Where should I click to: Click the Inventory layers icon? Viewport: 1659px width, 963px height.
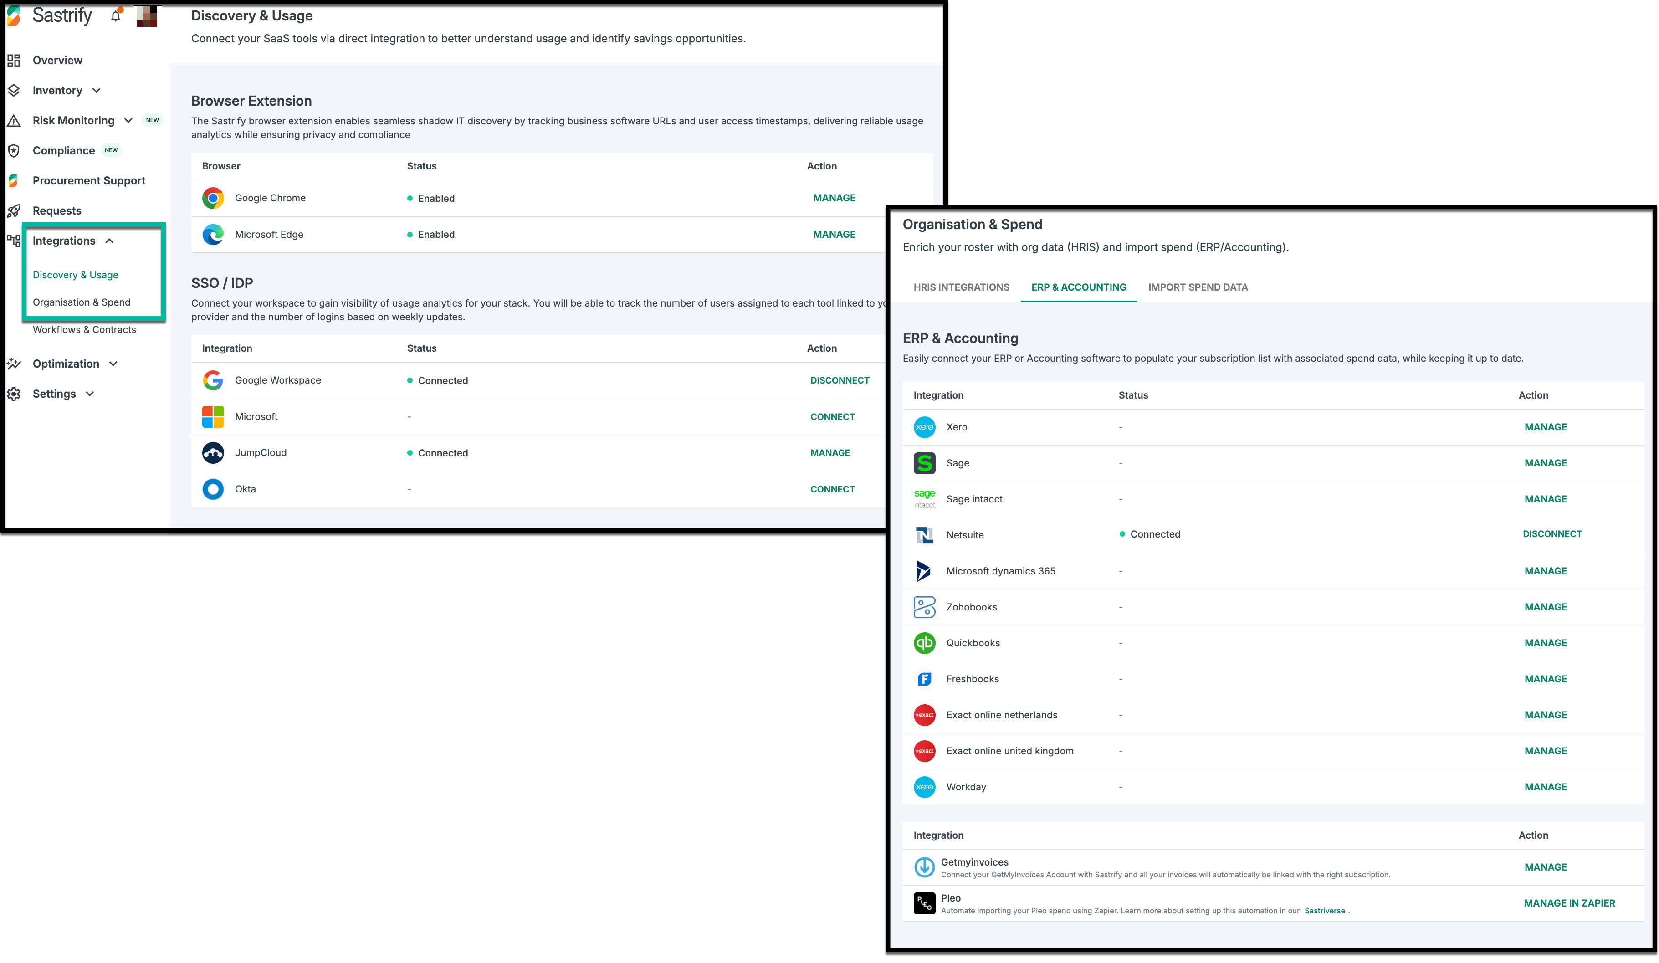[x=14, y=90]
